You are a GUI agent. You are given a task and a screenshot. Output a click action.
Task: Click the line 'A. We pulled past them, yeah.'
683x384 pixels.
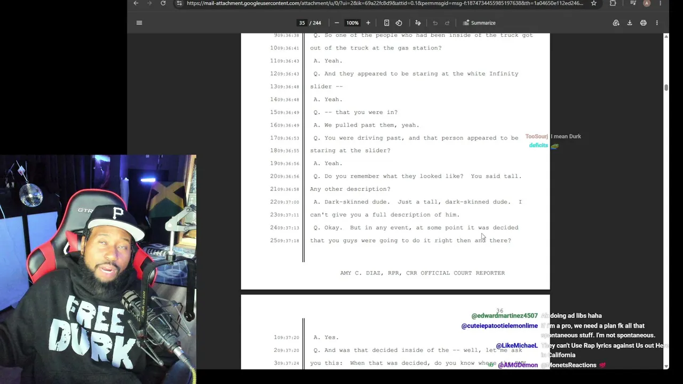click(367, 125)
